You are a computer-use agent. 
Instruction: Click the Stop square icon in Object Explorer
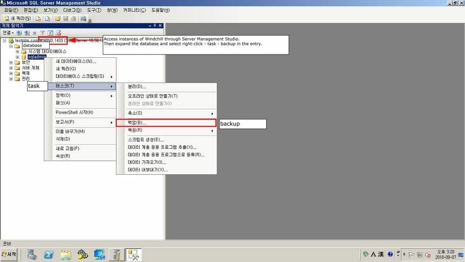tap(35, 33)
